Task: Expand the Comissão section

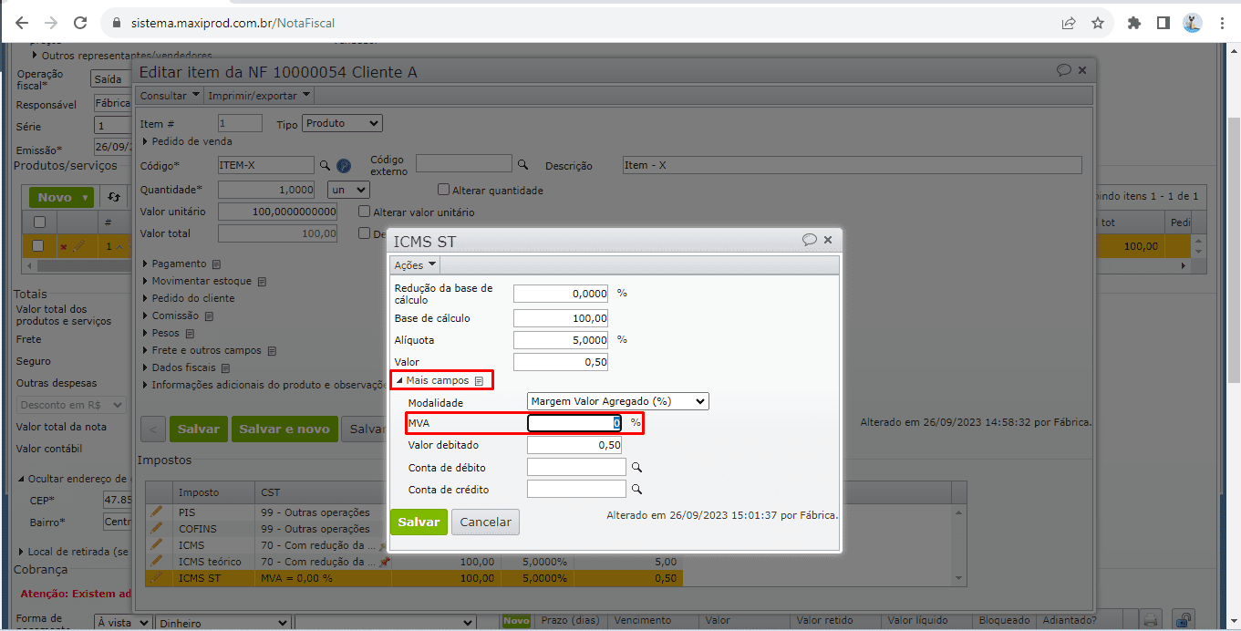Action: coord(171,315)
